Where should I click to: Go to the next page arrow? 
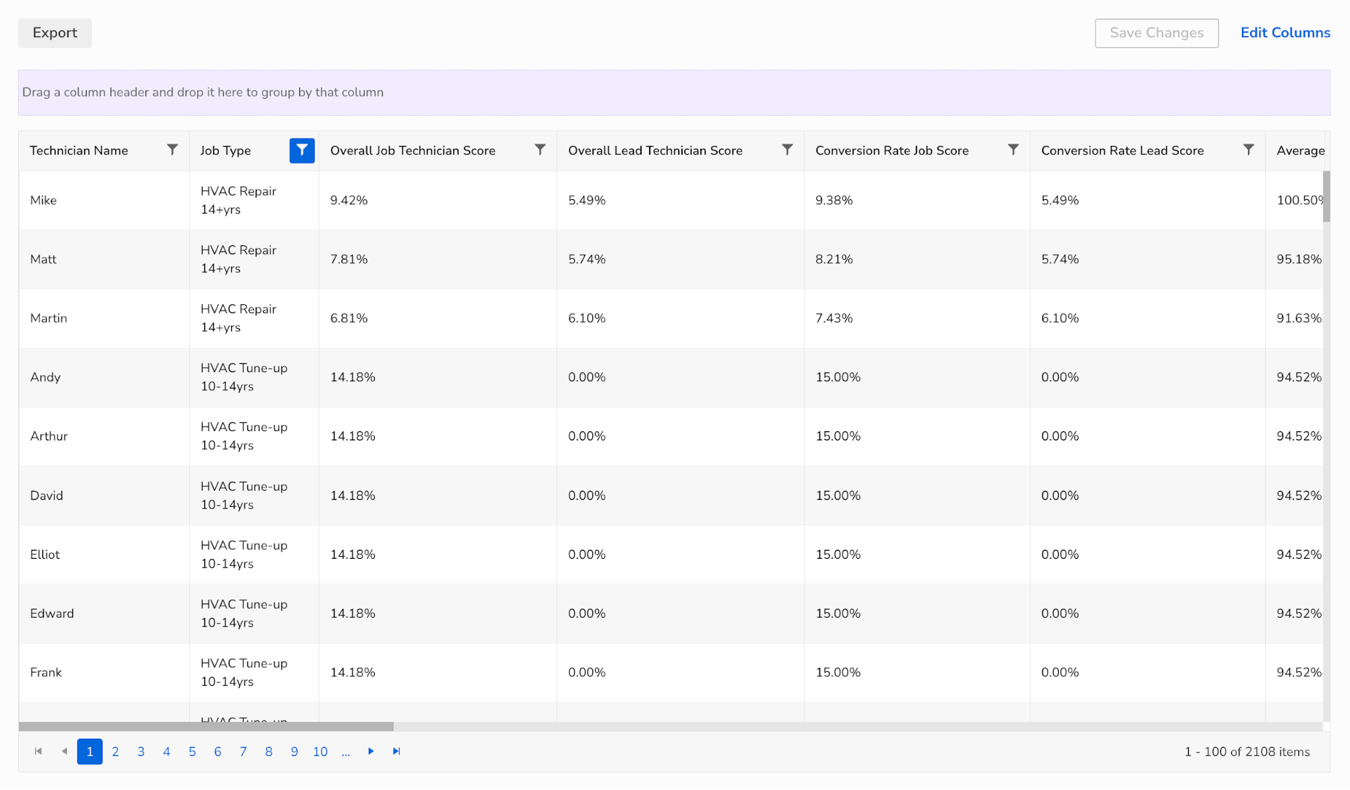click(x=371, y=751)
